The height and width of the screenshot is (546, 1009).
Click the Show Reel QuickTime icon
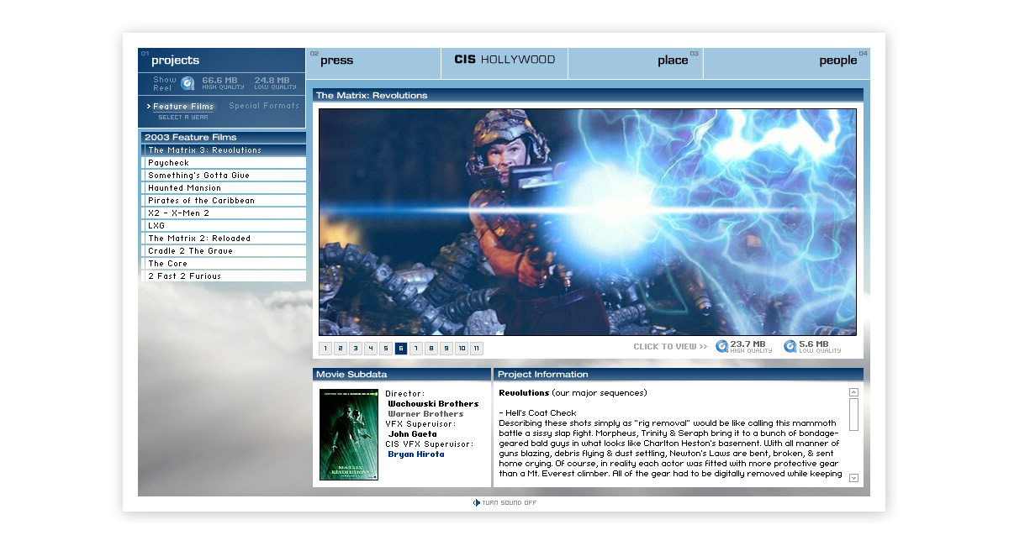188,83
